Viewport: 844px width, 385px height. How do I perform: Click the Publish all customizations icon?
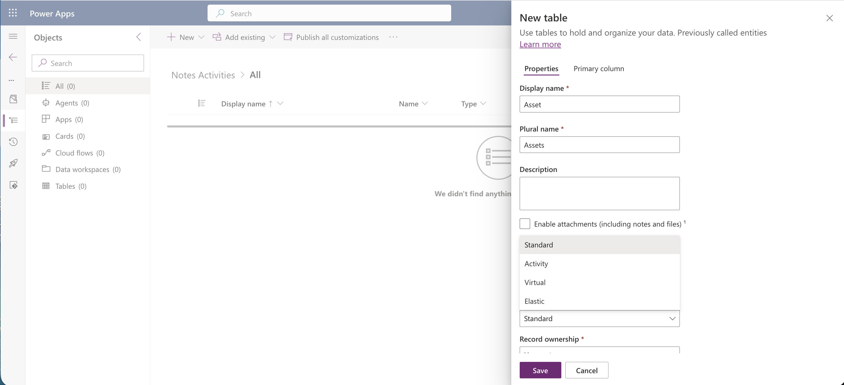288,37
